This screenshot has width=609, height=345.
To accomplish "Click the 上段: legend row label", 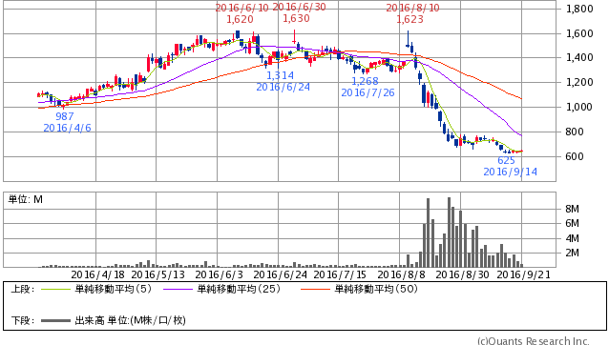I will (x=23, y=289).
